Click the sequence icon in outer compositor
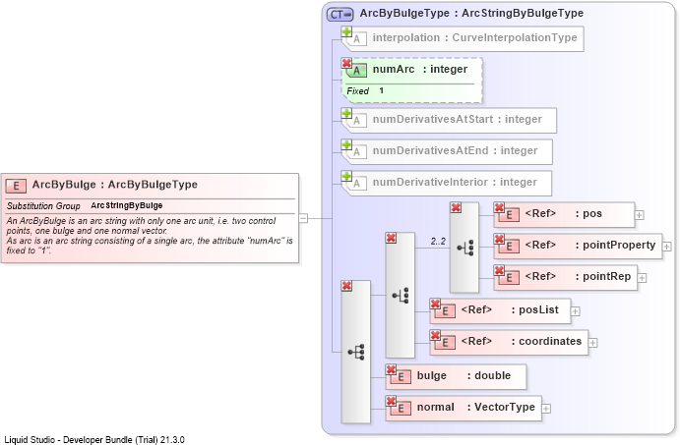This screenshot has width=680, height=445. pos(356,352)
